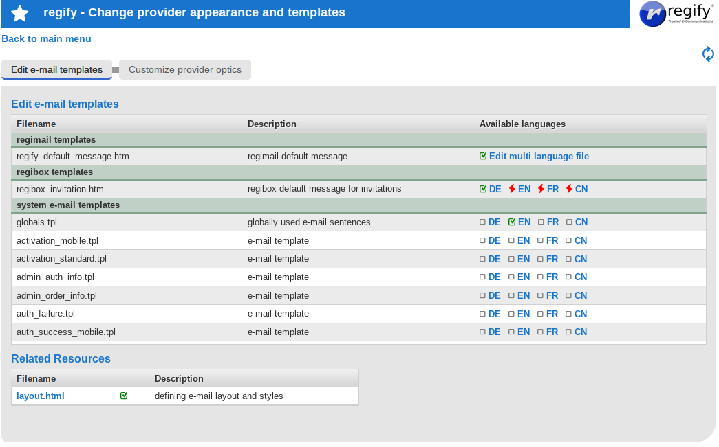719x447 pixels.
Task: Click EN checkbox in auth_failure.tpl row
Action: [x=511, y=314]
